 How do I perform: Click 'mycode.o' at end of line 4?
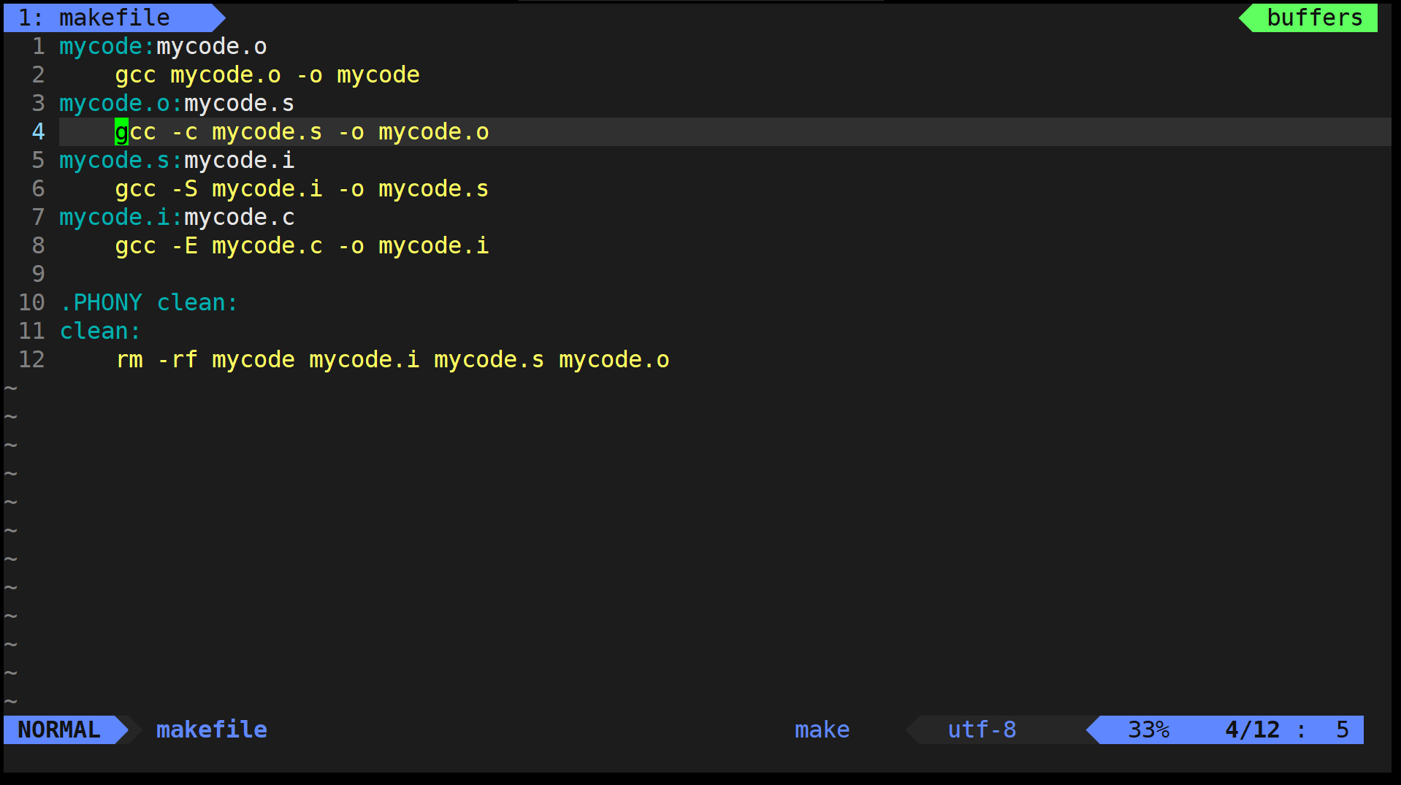434,131
